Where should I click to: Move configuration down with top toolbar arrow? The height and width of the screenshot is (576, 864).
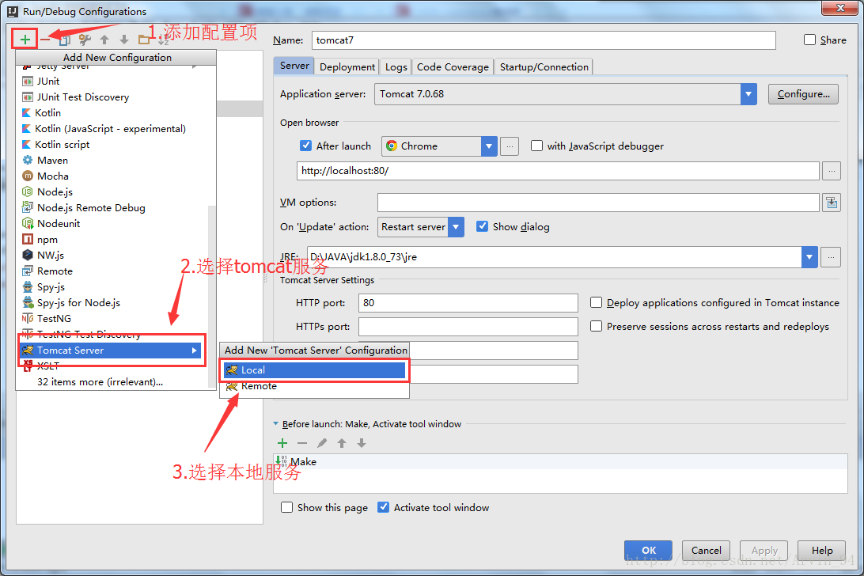[x=124, y=40]
